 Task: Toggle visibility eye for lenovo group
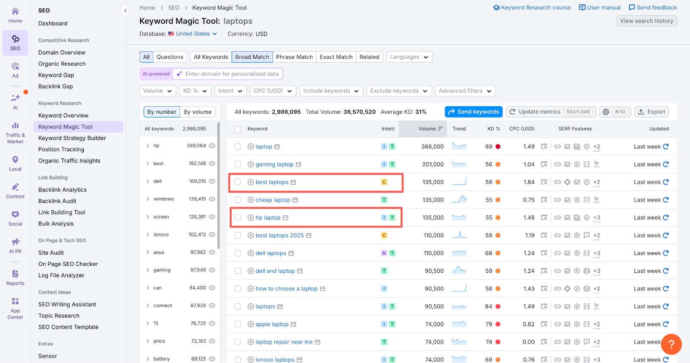[x=212, y=235]
